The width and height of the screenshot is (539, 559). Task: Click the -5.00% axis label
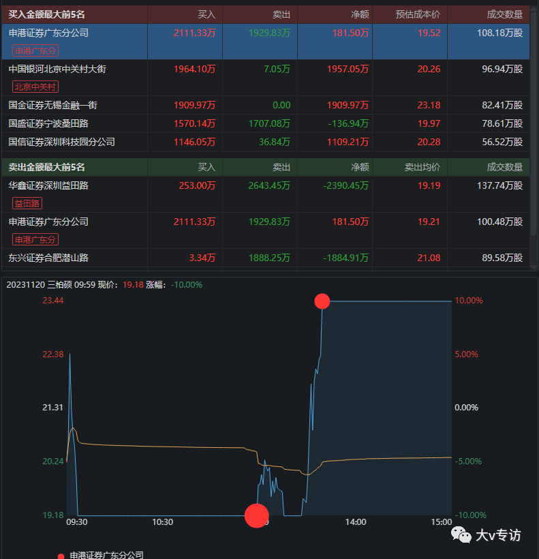(468, 462)
